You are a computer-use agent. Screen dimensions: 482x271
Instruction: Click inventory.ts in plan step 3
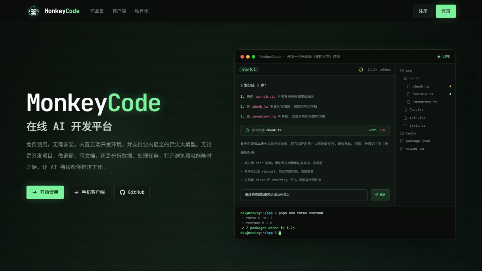tap(264, 116)
